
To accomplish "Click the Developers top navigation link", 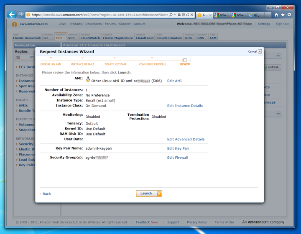I will pyautogui.click(x=94, y=24).
